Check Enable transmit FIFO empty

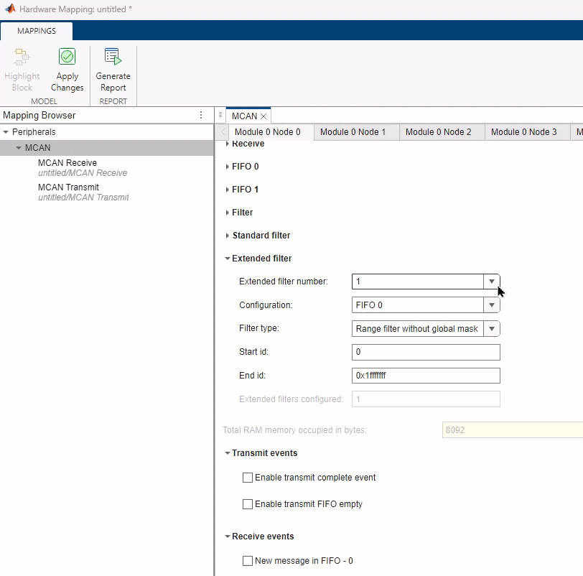(248, 504)
